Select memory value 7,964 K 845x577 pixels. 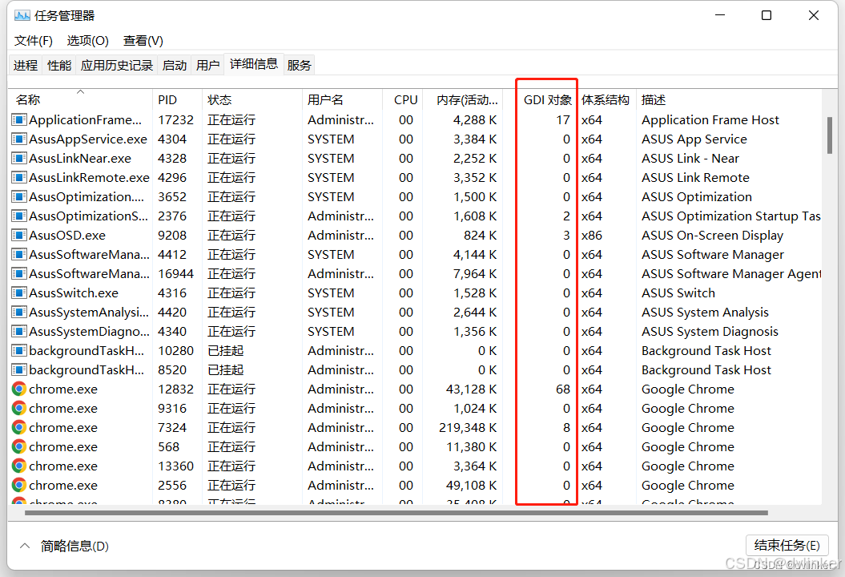475,273
